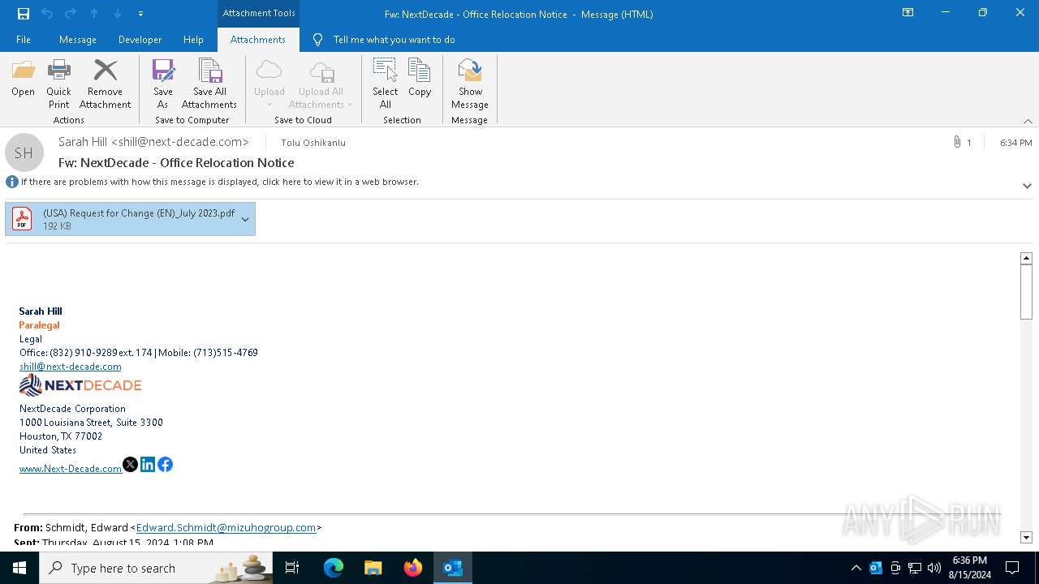The height and width of the screenshot is (584, 1039).
Task: Switch to the Developer tab
Action: coord(140,40)
